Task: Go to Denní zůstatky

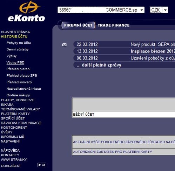Action: click(18, 49)
